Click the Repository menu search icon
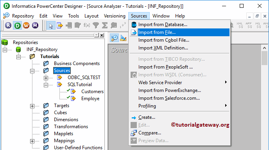 pyautogui.click(x=6, y=16)
